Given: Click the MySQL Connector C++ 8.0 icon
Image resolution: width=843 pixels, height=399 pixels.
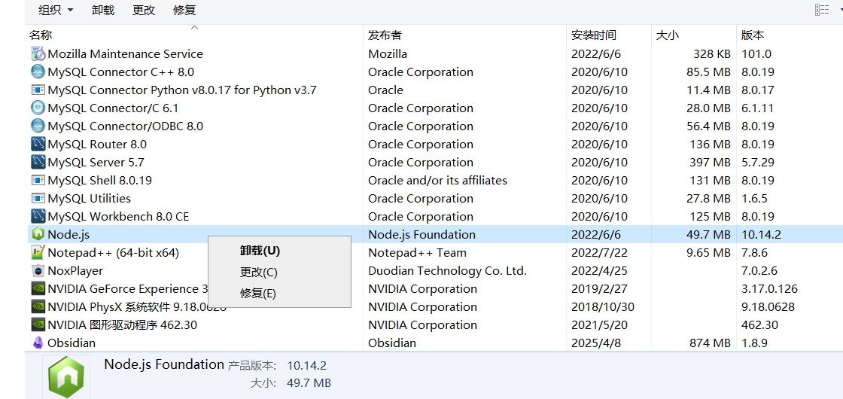Looking at the screenshot, I should (38, 72).
